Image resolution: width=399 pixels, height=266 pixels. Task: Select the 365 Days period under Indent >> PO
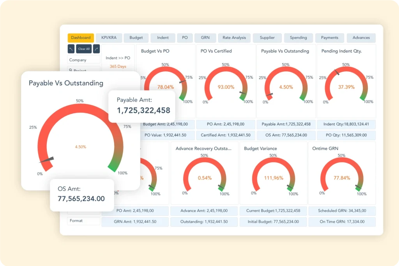118,67
